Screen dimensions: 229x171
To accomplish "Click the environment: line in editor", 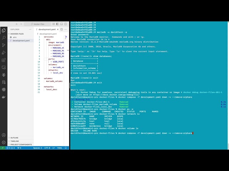I will [x=55, y=45].
